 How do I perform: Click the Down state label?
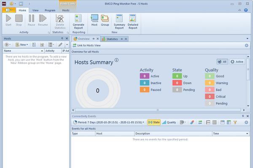coord(187,83)
